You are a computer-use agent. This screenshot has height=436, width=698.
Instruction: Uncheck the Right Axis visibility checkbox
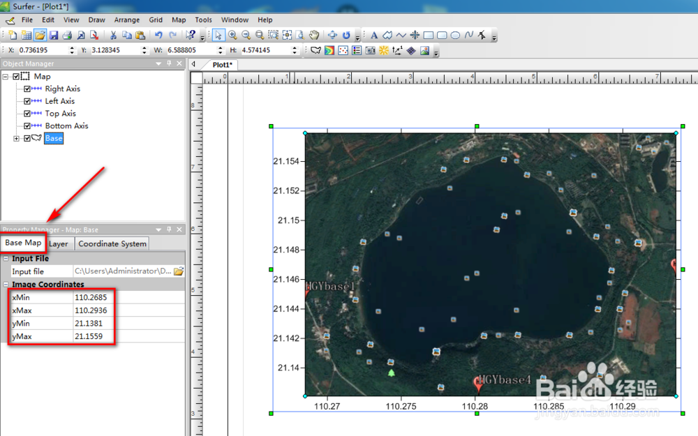tap(27, 89)
